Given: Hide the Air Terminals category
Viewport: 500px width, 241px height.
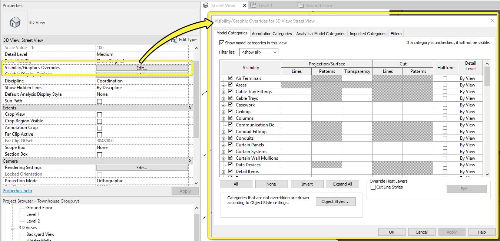Looking at the screenshot, I should tap(230, 78).
